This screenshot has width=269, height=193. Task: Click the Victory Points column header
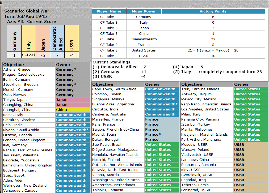click(213, 11)
